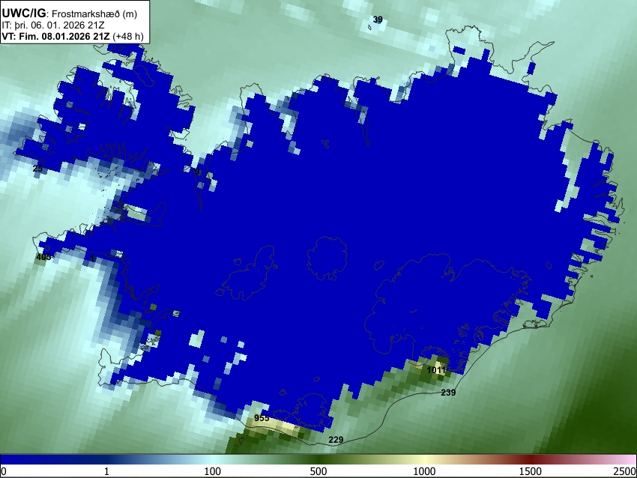Screen dimensions: 637x478
Task: Click the colorbar tick label 1000
Action: [424, 471]
